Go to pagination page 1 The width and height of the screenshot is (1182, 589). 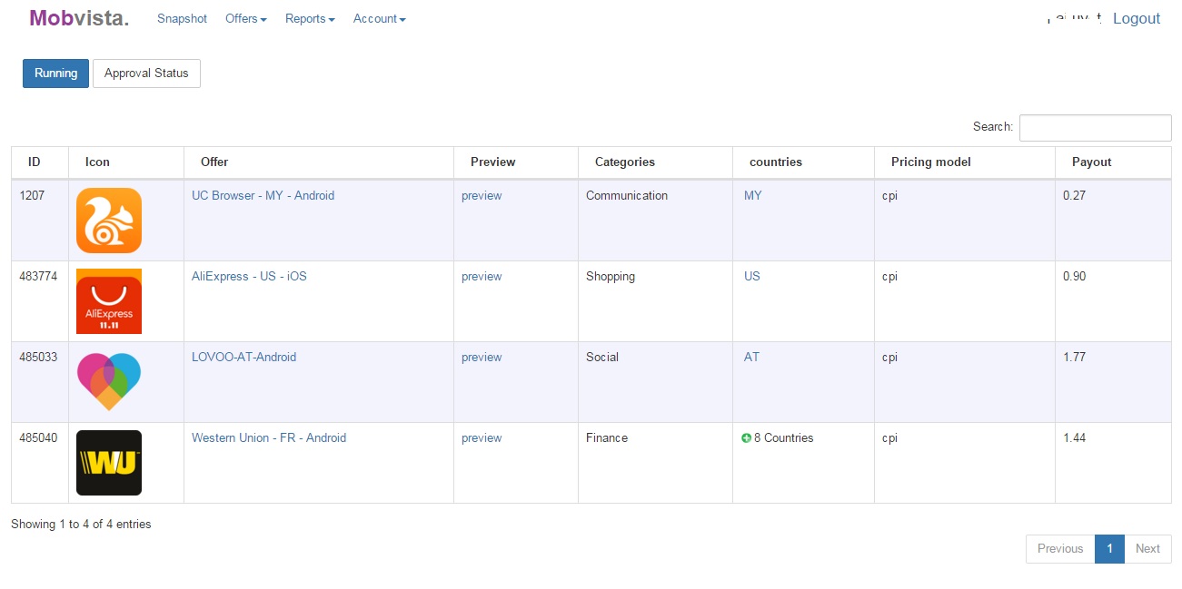(1109, 549)
